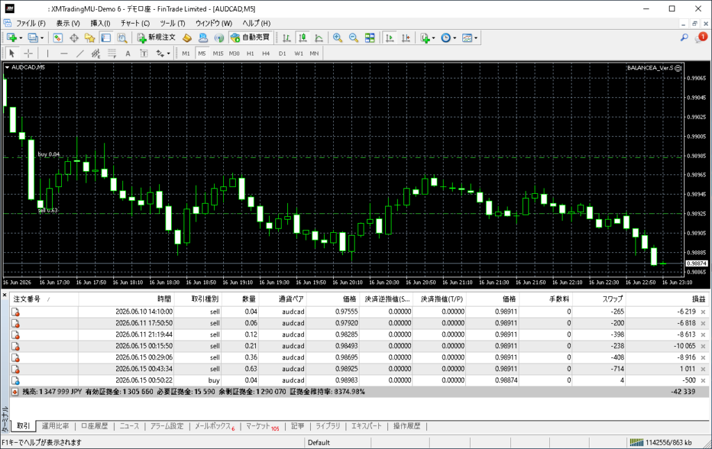Open the Strategy Tester icon

click(x=122, y=38)
